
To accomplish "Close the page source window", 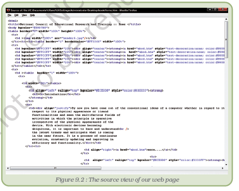I will click(x=223, y=9).
